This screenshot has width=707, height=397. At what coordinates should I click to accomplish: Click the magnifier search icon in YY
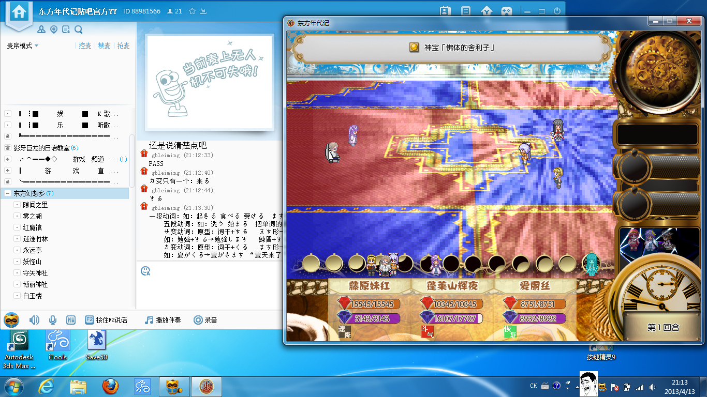coord(79,29)
